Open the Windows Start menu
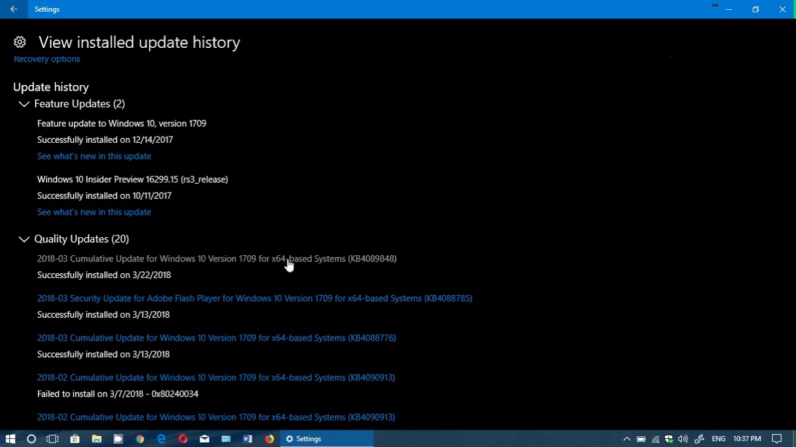 click(10, 439)
